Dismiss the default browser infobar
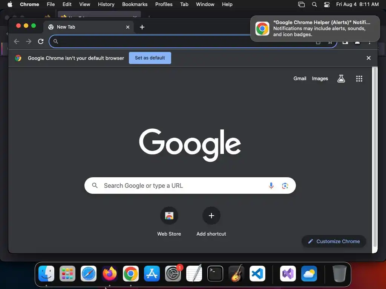 click(369, 58)
